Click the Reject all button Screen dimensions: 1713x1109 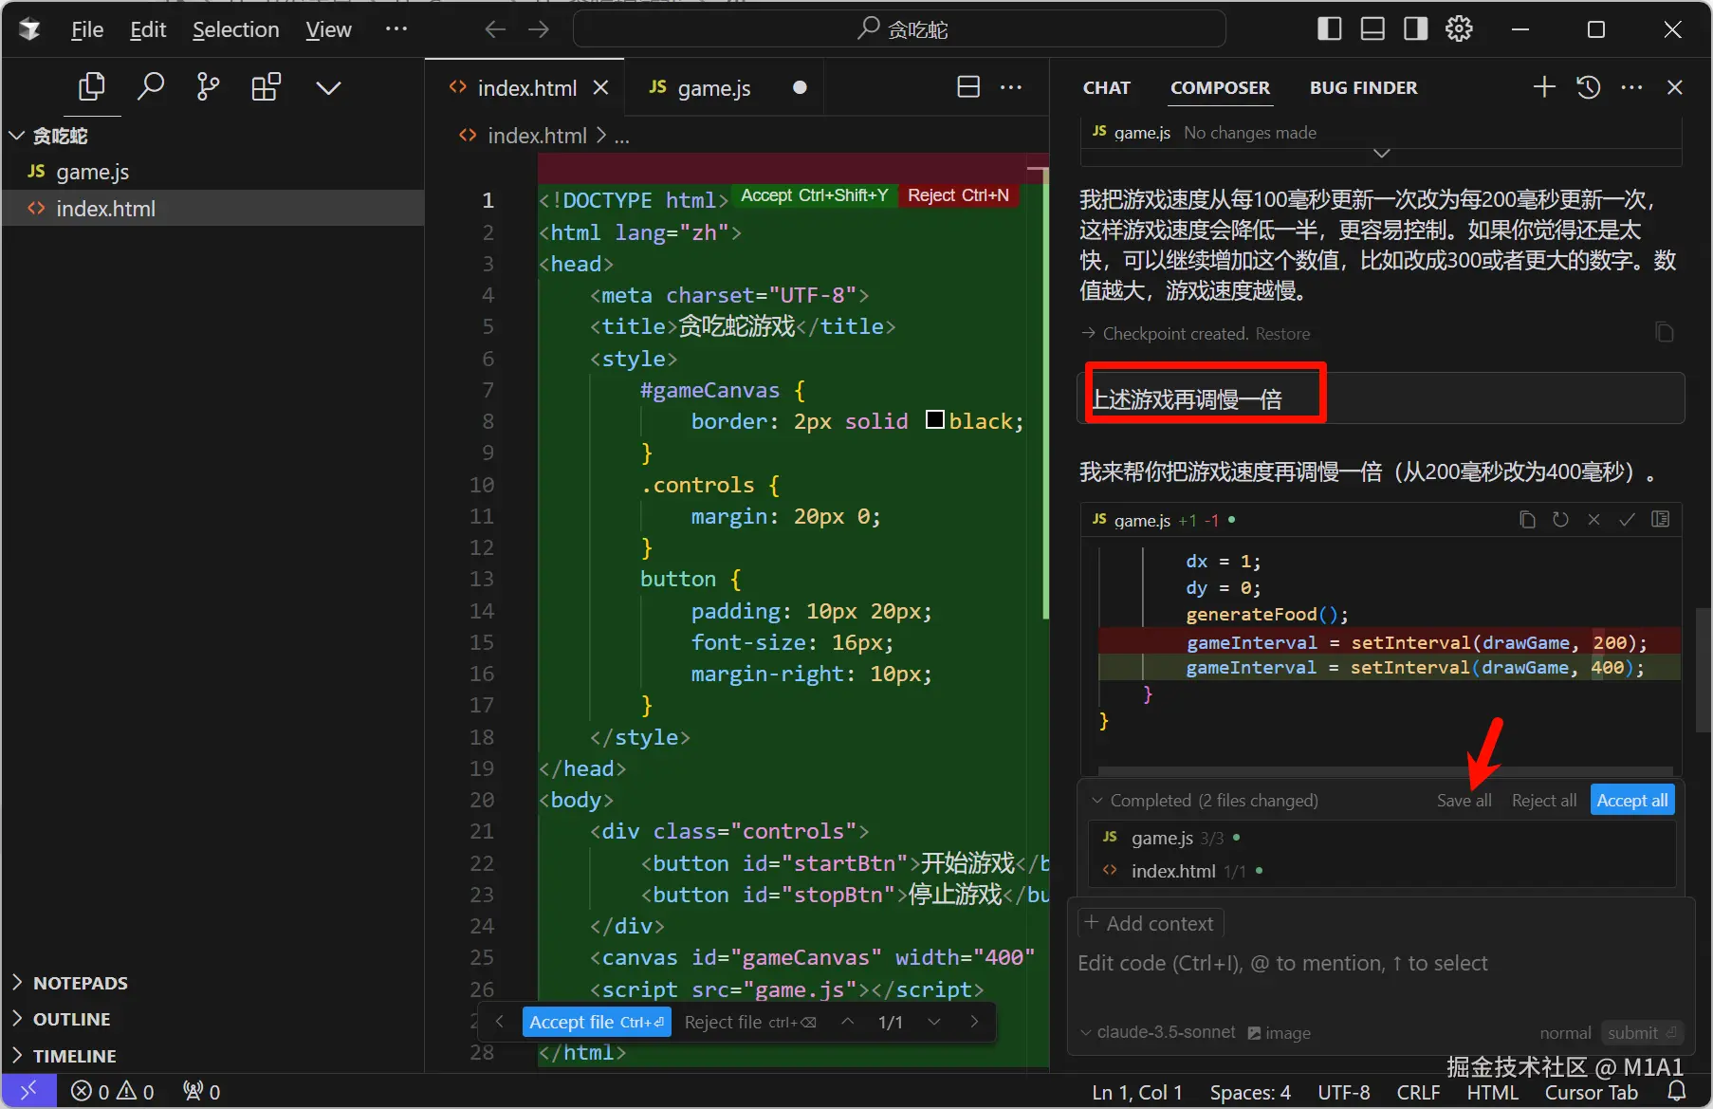1543,801
